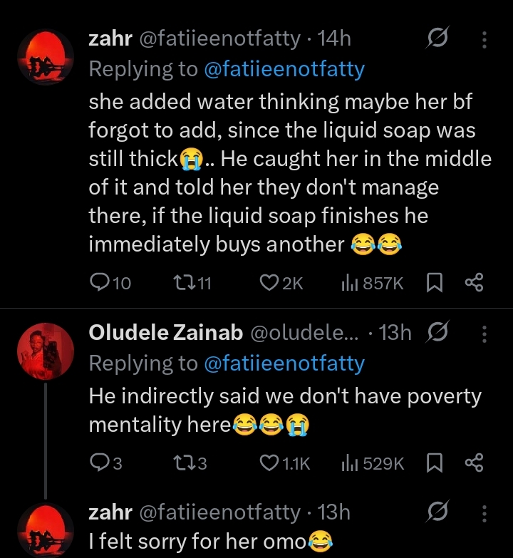The image size is (513, 558).
Task: Like Oludele Zainab's tweet with 1.1K likes
Action: 269,463
